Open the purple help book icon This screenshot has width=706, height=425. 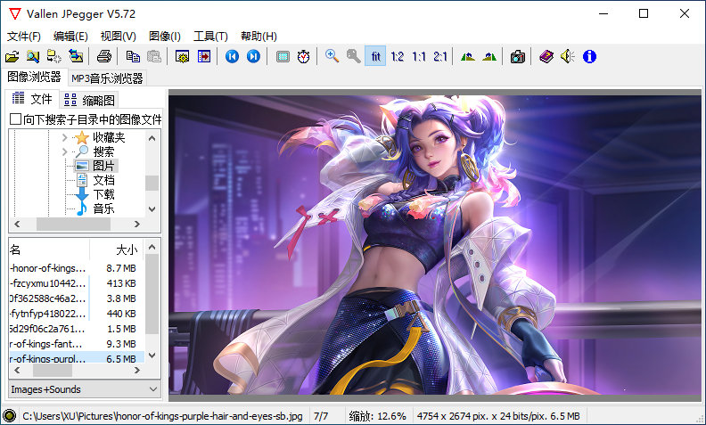[x=546, y=57]
